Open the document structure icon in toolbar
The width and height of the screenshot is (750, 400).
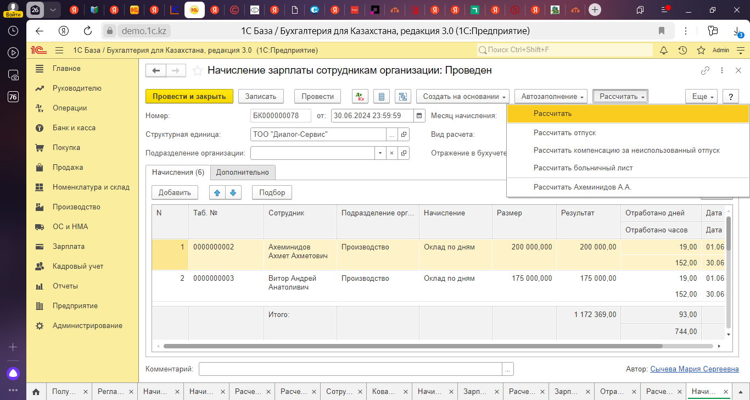404,96
